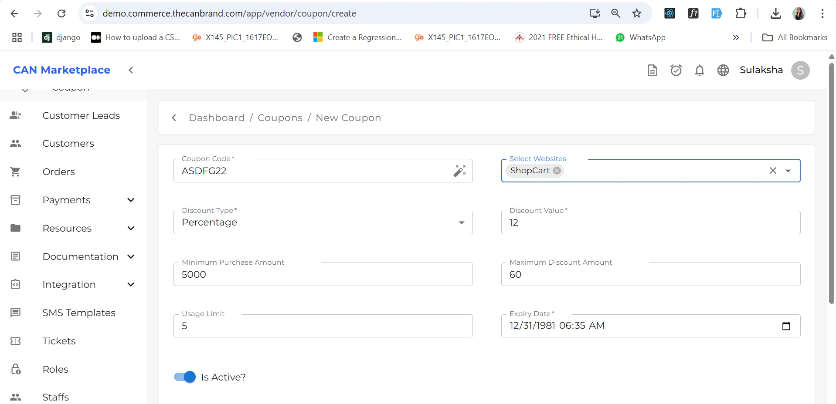Clear all selected websites with X
The height and width of the screenshot is (404, 836).
[x=772, y=171]
